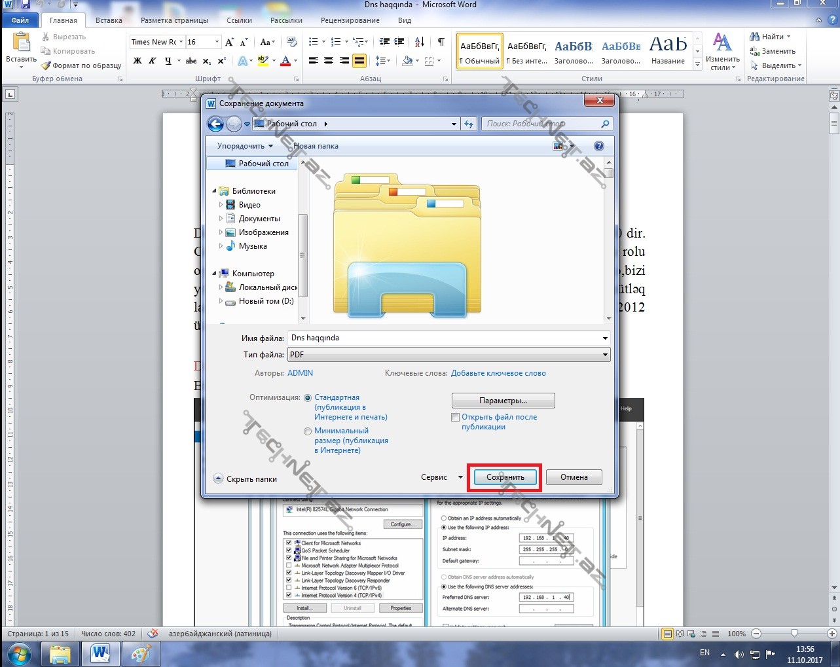Image resolution: width=840 pixels, height=667 pixels.
Task: Click the back arrow in save dialog
Action: pos(215,124)
